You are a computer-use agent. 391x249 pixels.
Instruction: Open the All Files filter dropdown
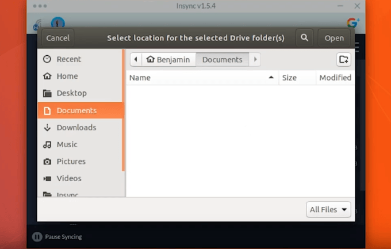[x=328, y=209]
